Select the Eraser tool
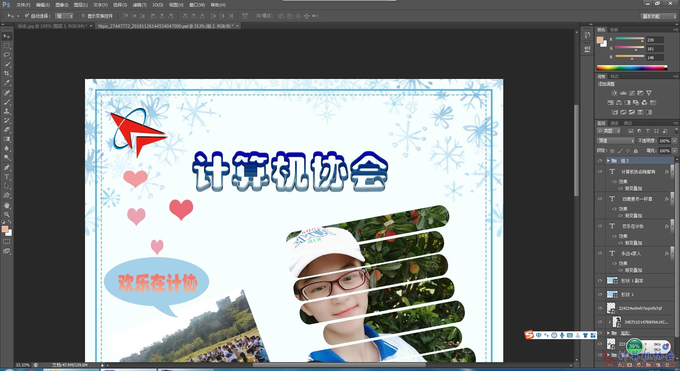This screenshot has height=371, width=680. tap(7, 130)
